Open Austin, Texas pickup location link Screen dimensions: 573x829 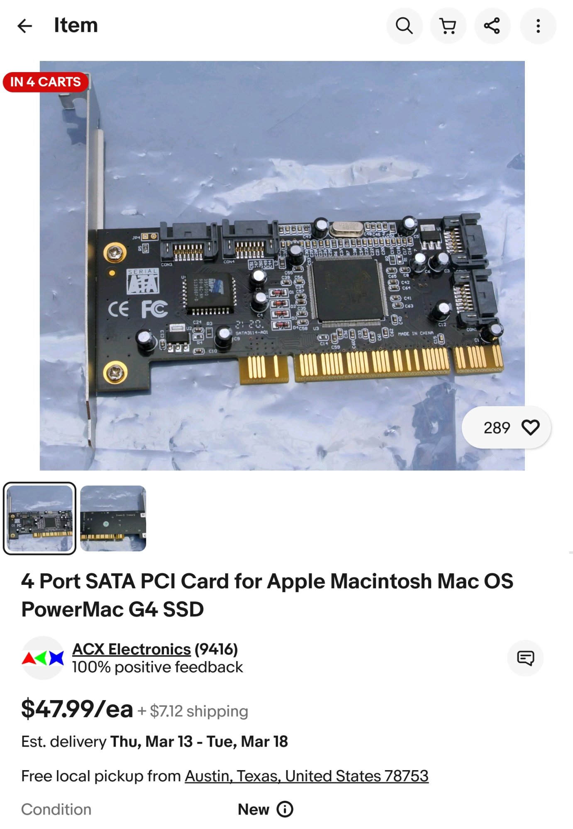(x=307, y=776)
